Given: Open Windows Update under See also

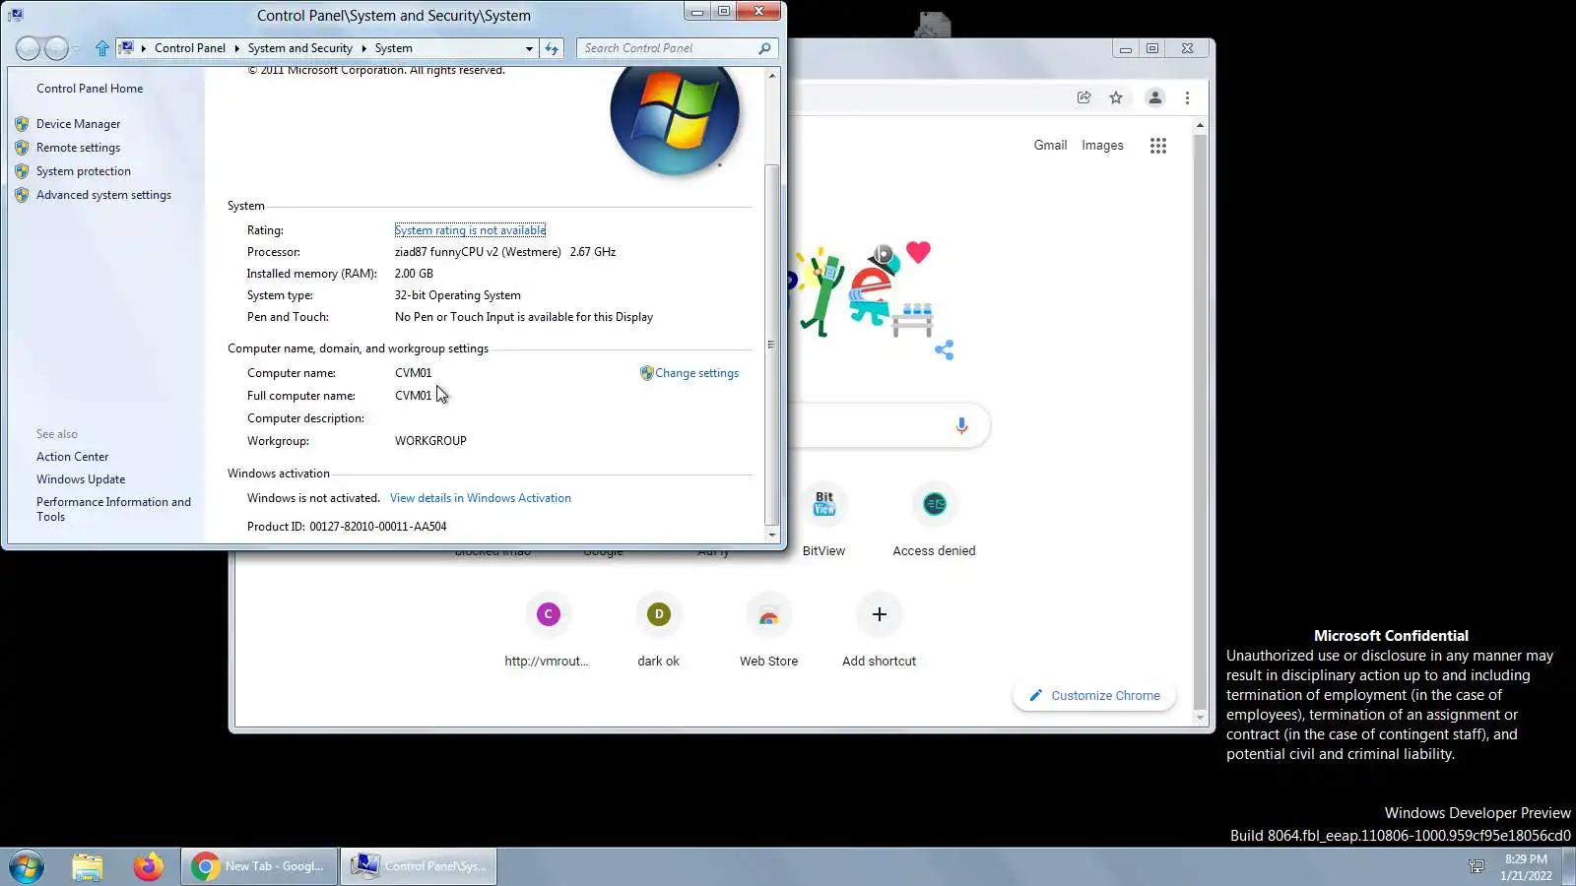Looking at the screenshot, I should click(81, 479).
